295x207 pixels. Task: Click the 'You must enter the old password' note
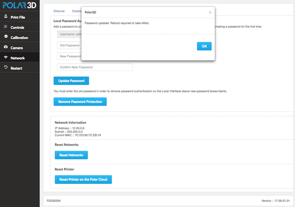tap(140, 91)
